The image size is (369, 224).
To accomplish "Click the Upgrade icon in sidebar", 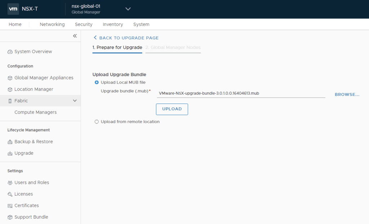I will [10, 153].
